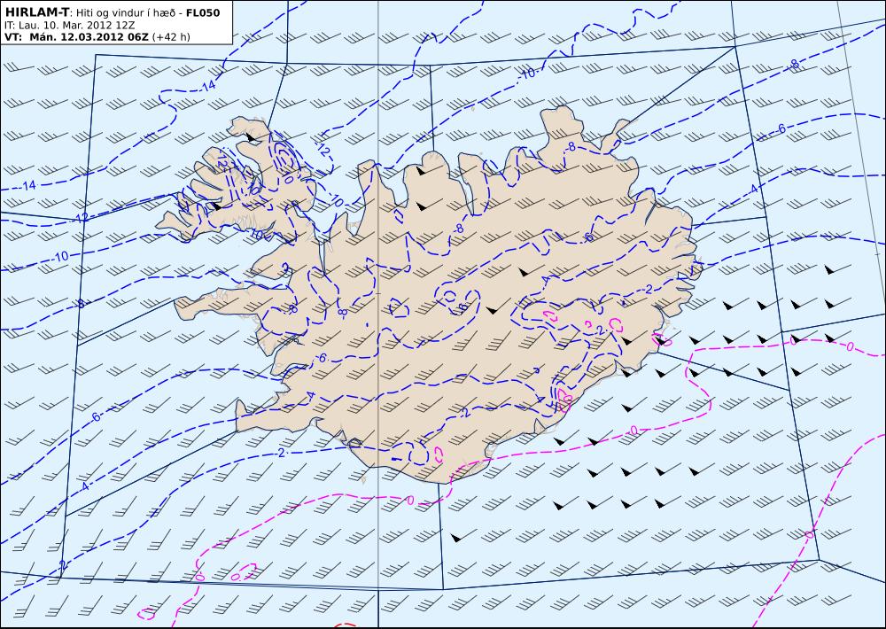The height and width of the screenshot is (629, 886).
Task: Select the bold 'VT:' label
Action: pyautogui.click(x=15, y=37)
